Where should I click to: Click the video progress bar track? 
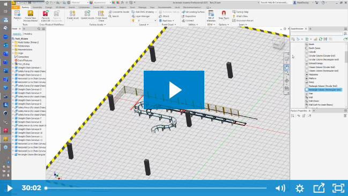tap(156, 189)
